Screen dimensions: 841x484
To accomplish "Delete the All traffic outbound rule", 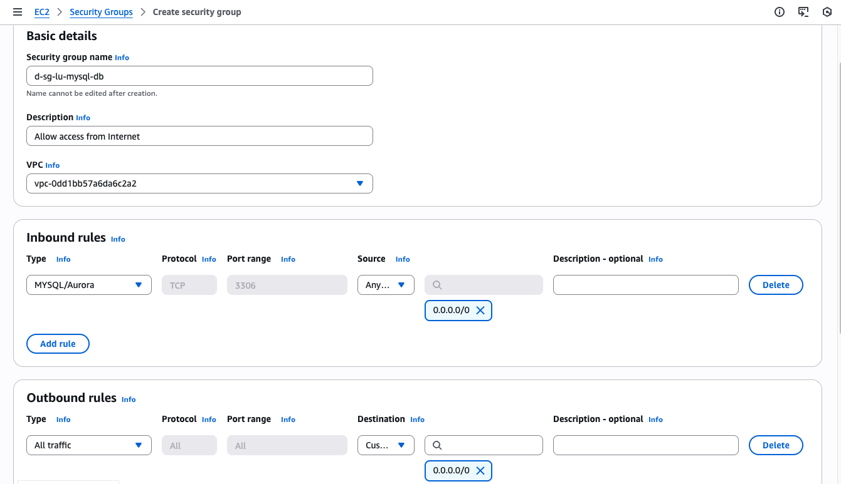I will [776, 445].
